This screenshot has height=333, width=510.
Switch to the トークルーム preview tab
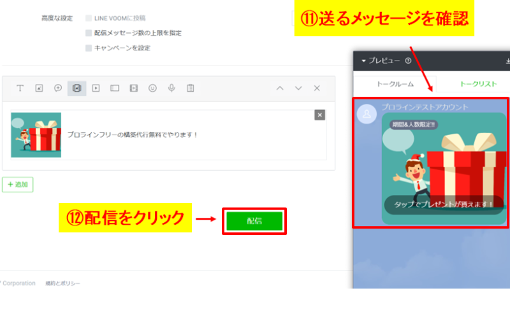(395, 84)
